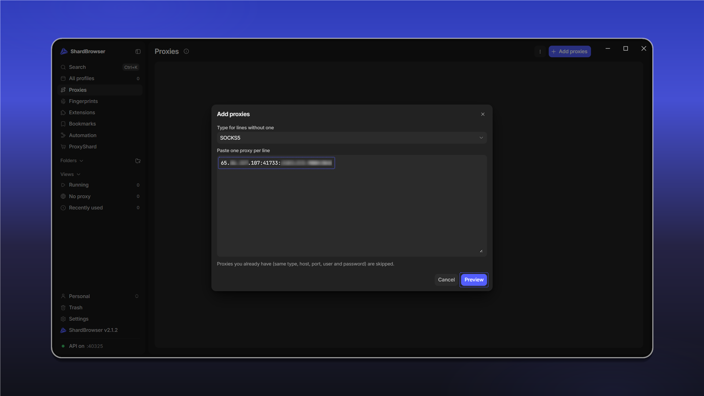Image resolution: width=704 pixels, height=396 pixels.
Task: Click the Cancel button
Action: [x=446, y=280]
